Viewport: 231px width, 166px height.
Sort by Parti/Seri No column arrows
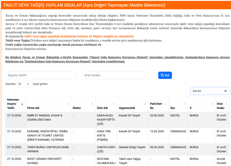[x=165, y=104]
